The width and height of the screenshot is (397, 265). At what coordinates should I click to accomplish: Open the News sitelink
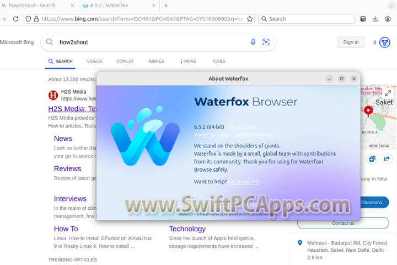tap(63, 139)
